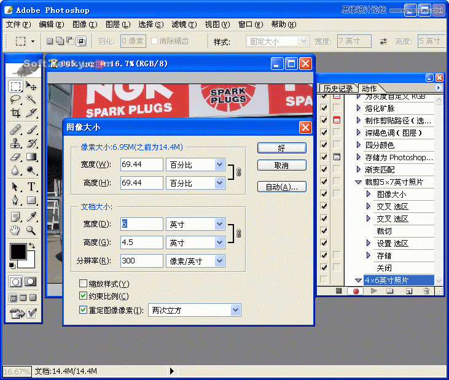The width and height of the screenshot is (449, 380).
Task: Expand the 图像大小 step in actions
Action: coord(369,194)
